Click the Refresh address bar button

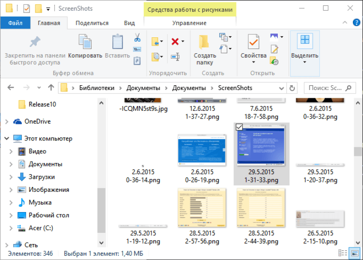(x=292, y=88)
